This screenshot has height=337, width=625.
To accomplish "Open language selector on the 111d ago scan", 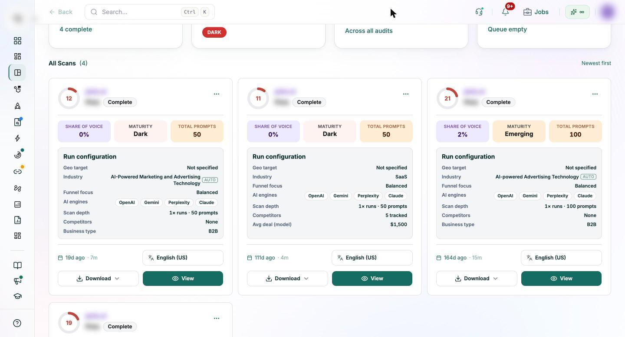I will click(x=372, y=258).
